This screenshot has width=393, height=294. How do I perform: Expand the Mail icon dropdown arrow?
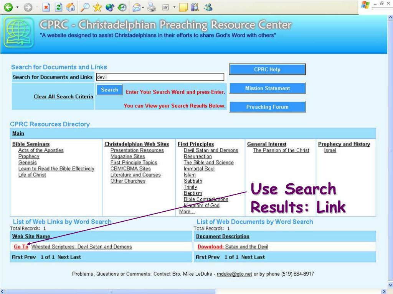[x=143, y=7]
